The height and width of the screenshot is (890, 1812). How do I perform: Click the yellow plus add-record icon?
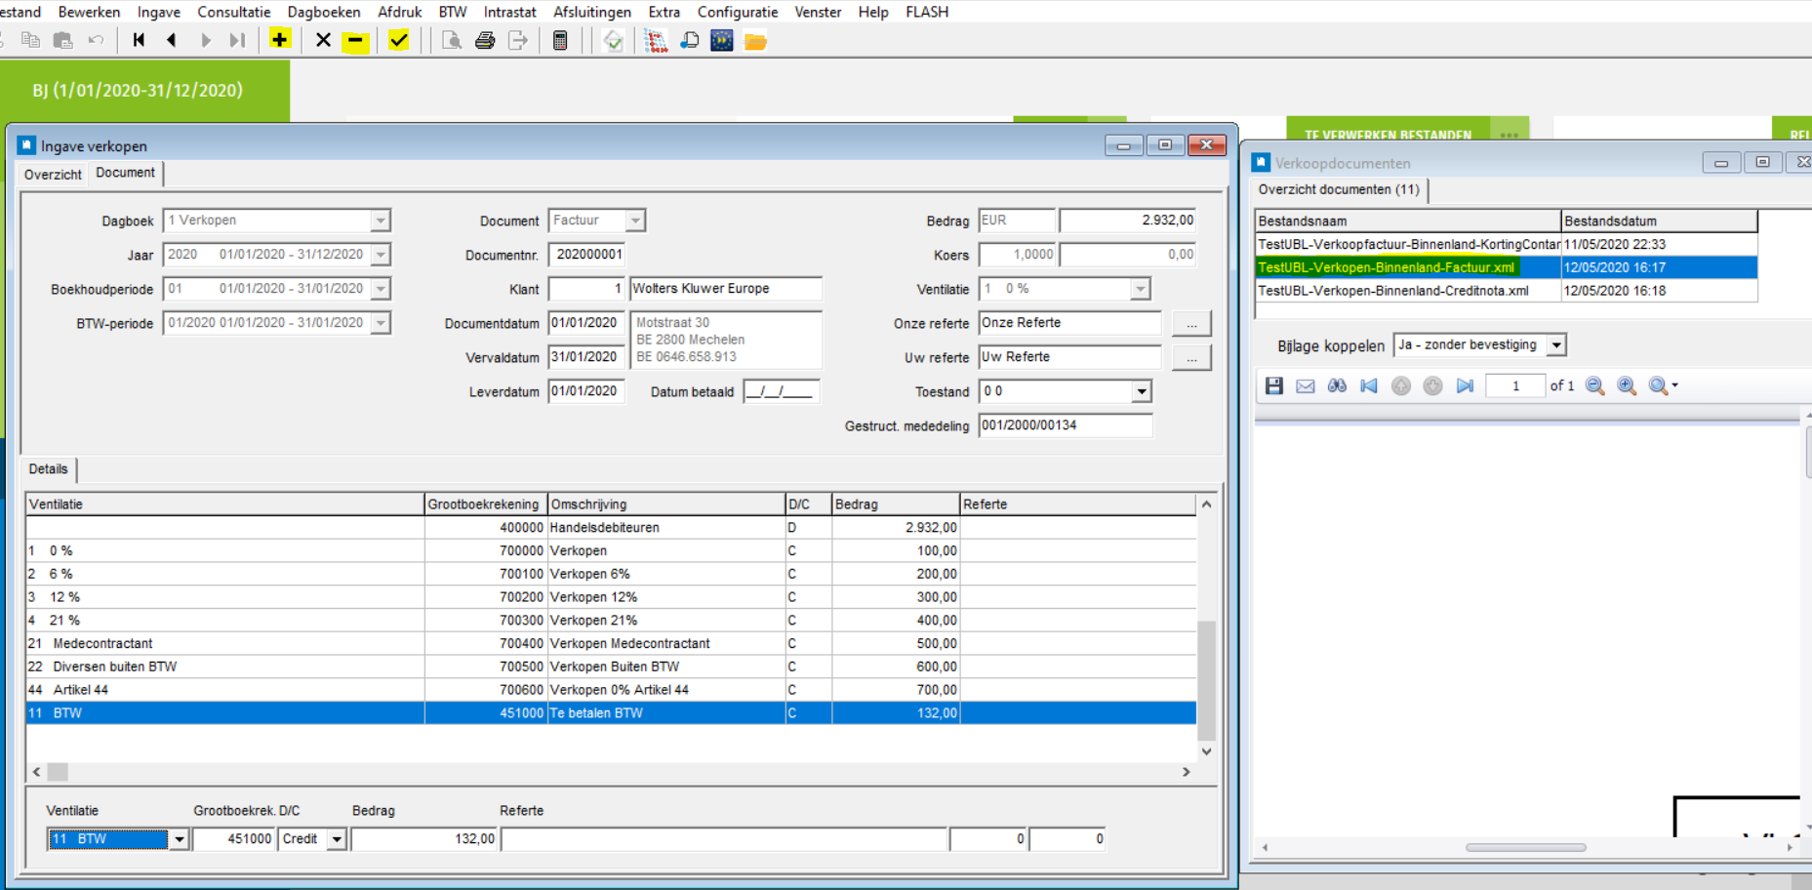280,40
